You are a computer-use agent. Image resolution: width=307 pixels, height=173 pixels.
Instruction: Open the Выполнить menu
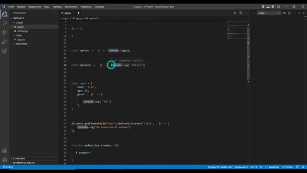71,6
